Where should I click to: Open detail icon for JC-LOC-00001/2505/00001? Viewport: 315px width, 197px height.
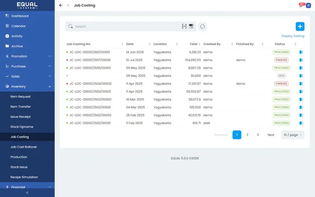[301, 68]
